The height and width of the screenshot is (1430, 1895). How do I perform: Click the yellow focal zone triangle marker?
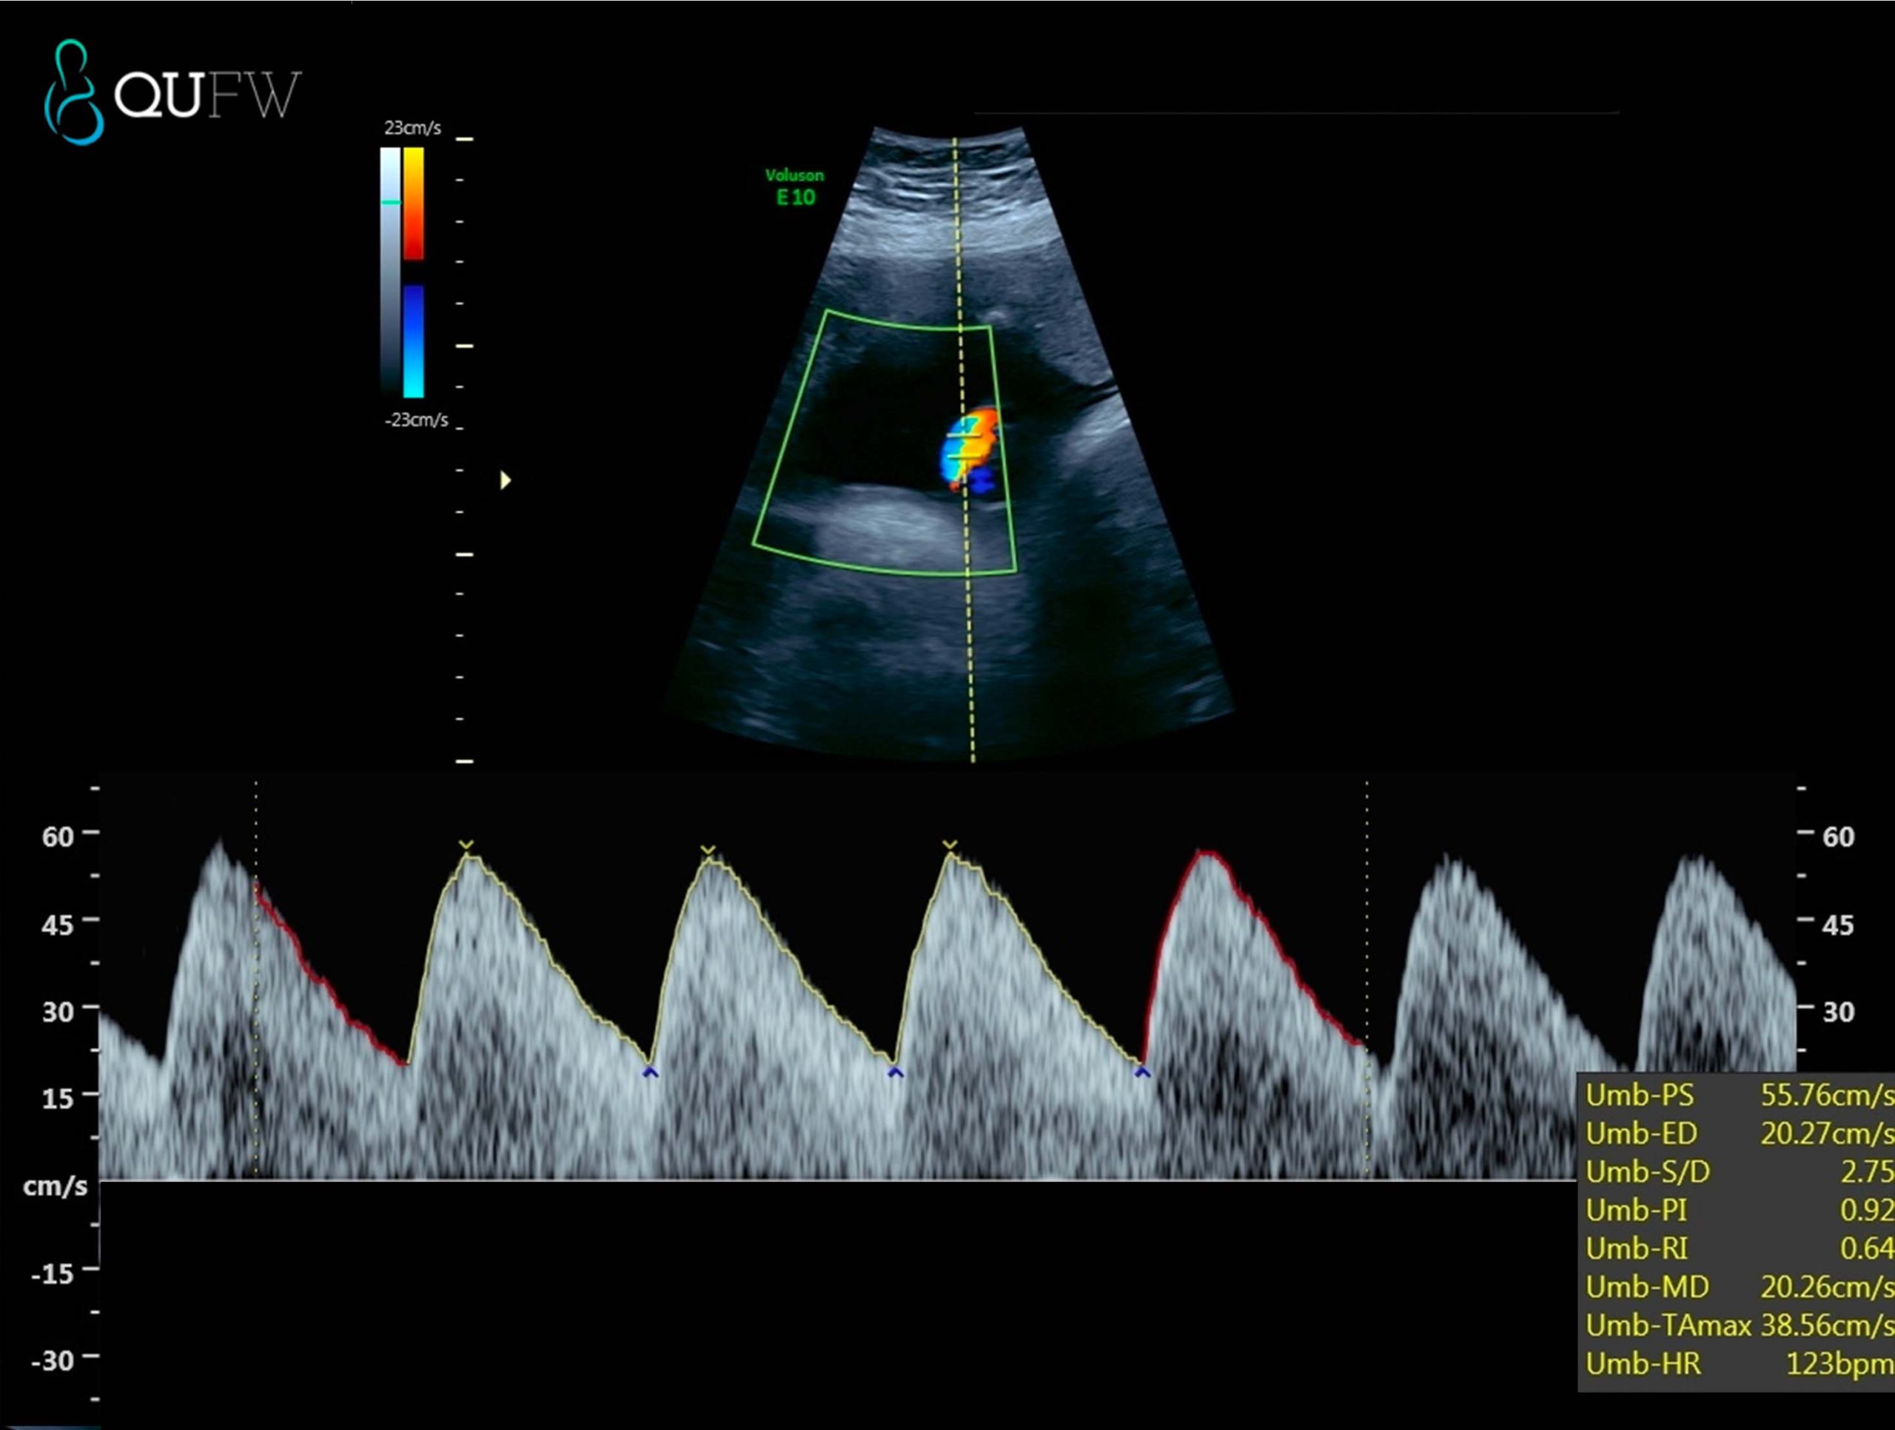pos(506,480)
